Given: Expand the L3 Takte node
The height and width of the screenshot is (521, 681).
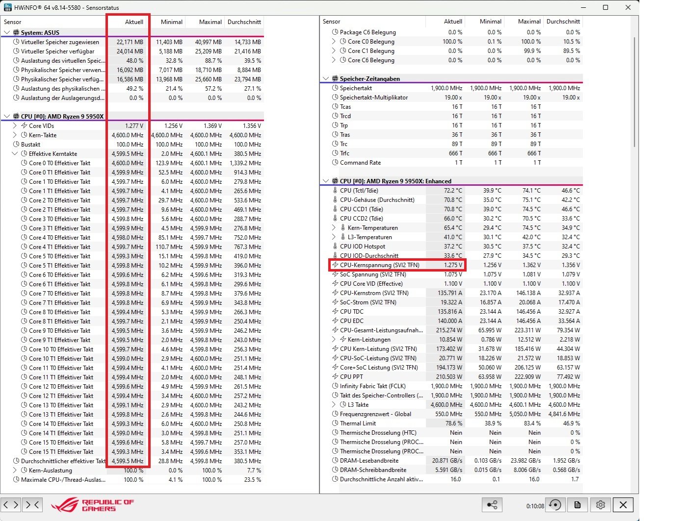Looking at the screenshot, I should (x=334, y=404).
